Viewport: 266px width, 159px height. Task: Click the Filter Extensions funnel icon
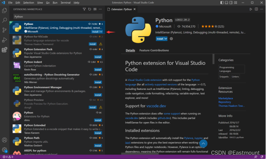(x=84, y=9)
